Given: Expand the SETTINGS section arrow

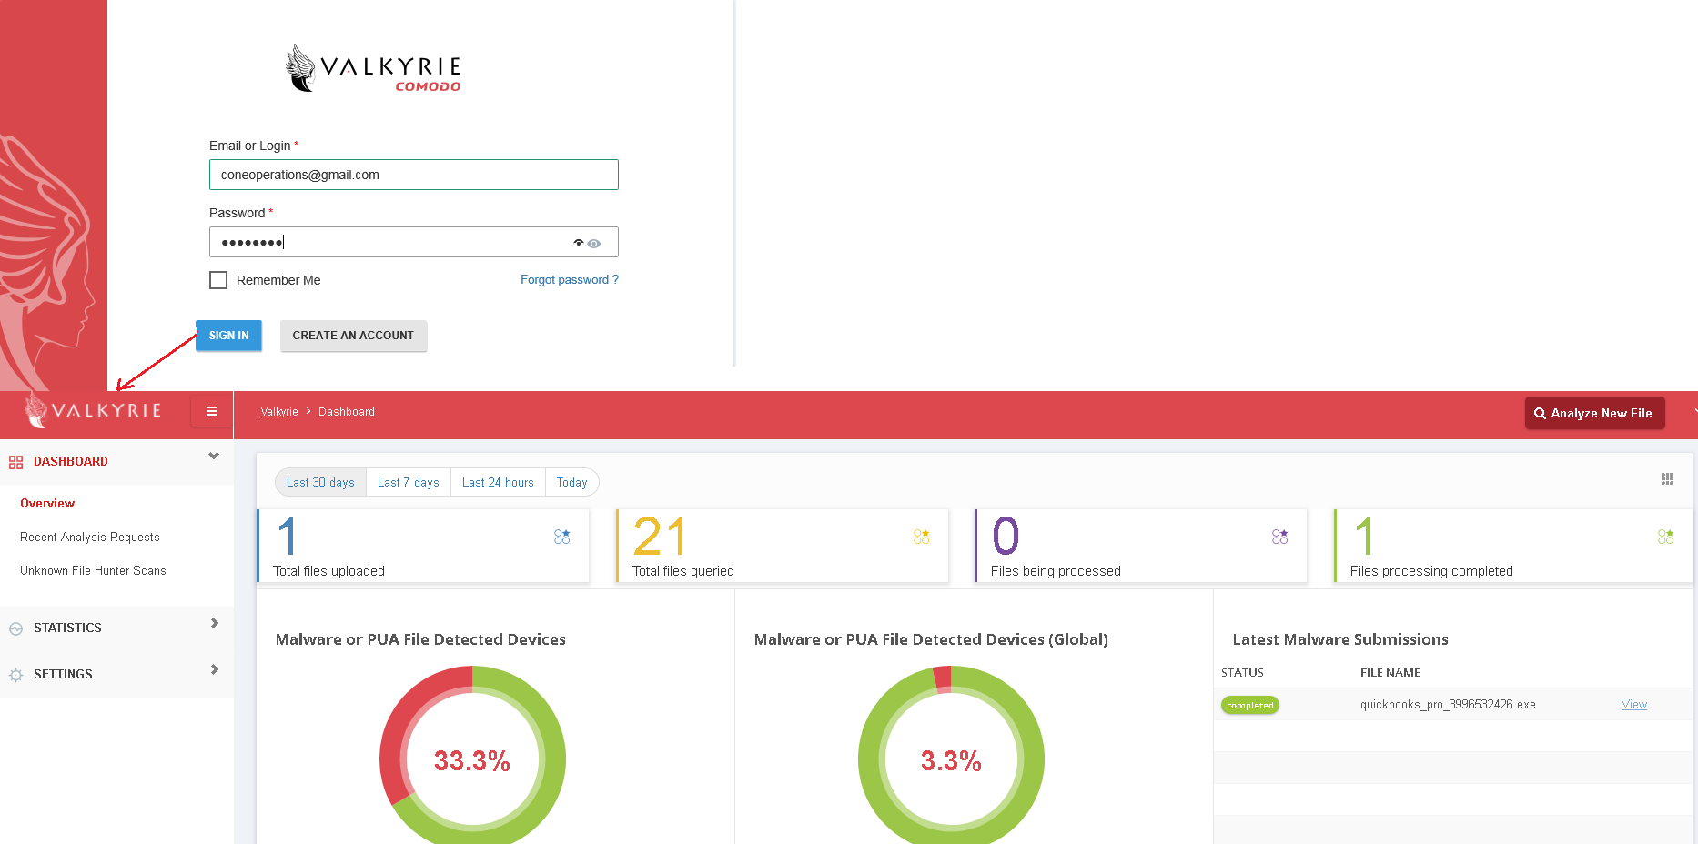Looking at the screenshot, I should [215, 669].
